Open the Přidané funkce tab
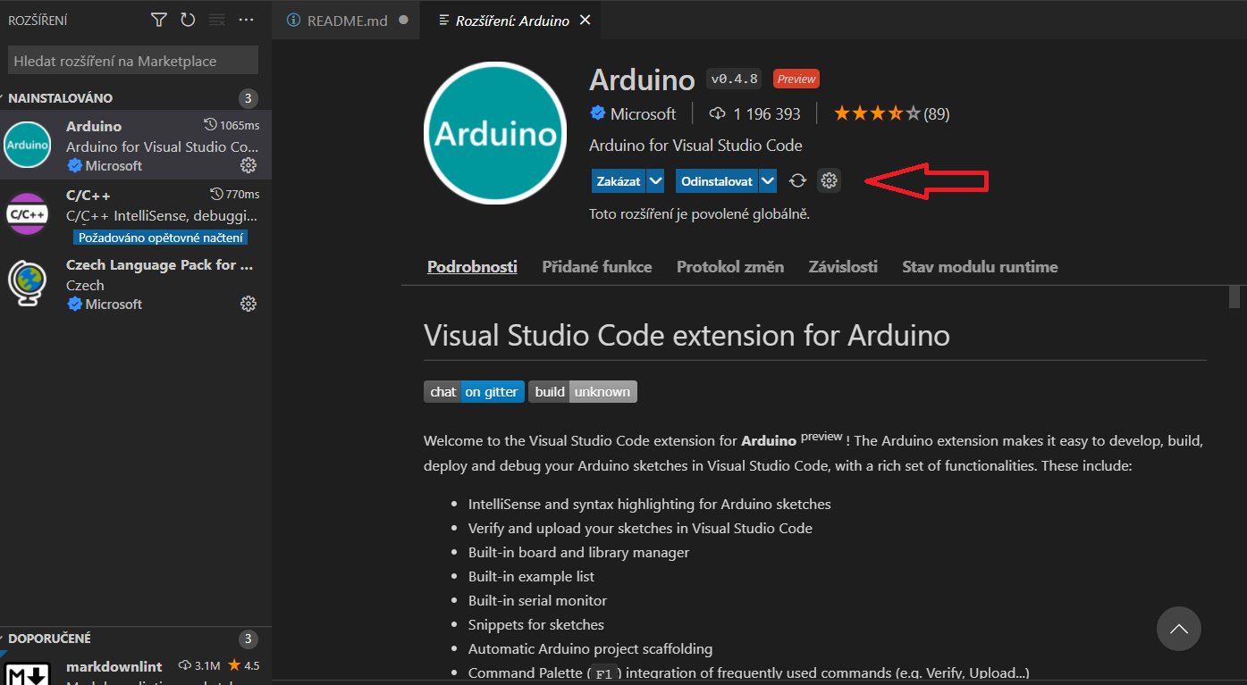This screenshot has width=1247, height=685. [x=597, y=266]
